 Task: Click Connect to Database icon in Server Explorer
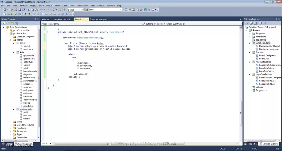click(13, 23)
